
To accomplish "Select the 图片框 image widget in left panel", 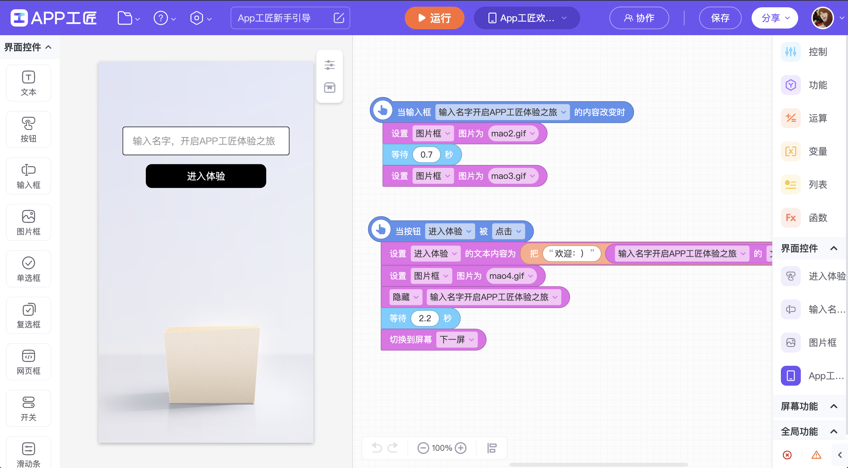I will click(x=29, y=222).
